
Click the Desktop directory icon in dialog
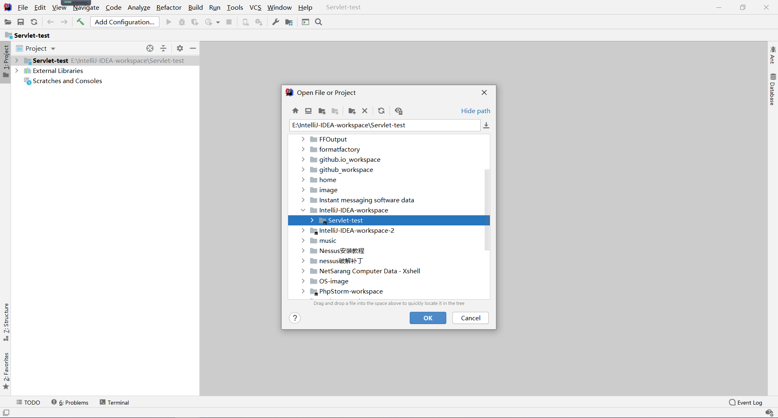point(308,111)
